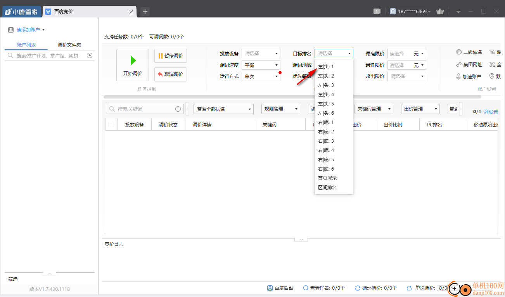505x297 pixels.
Task: Open the 最低限价 unit dropdown
Action: (419, 65)
